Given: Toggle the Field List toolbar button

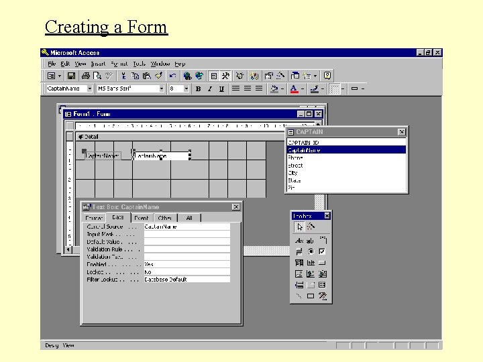Looking at the screenshot, I should (x=213, y=76).
